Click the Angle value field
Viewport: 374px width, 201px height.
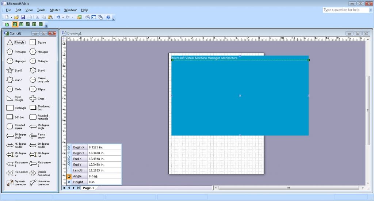point(105,176)
